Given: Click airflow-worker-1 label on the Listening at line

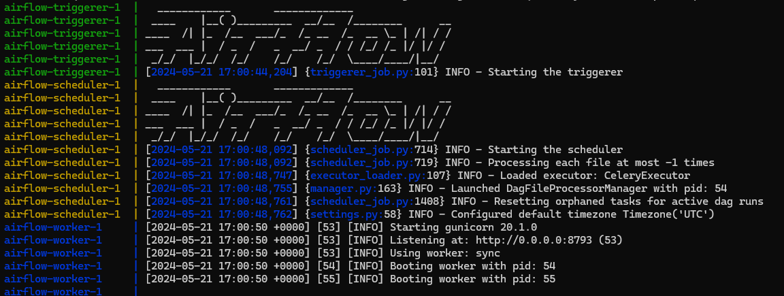Looking at the screenshot, I should [x=53, y=240].
